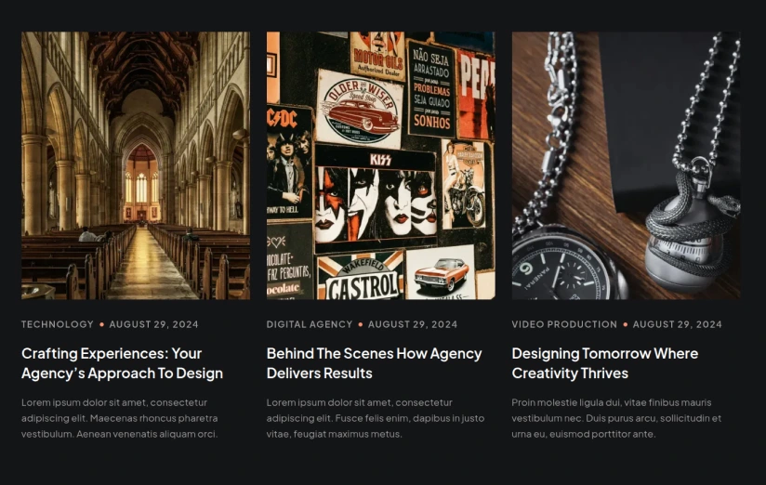Click the DIGITAL AGENCY category label
Viewport: 766px width, 485px height.
point(310,324)
